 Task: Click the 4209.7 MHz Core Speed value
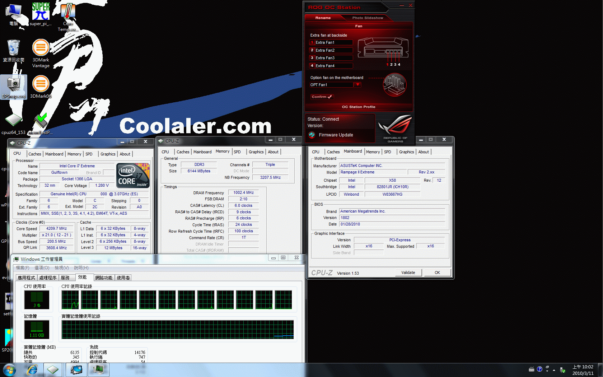tap(57, 228)
